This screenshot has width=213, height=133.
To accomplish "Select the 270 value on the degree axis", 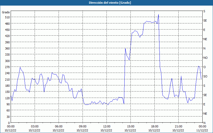I will [x=7, y=67].
